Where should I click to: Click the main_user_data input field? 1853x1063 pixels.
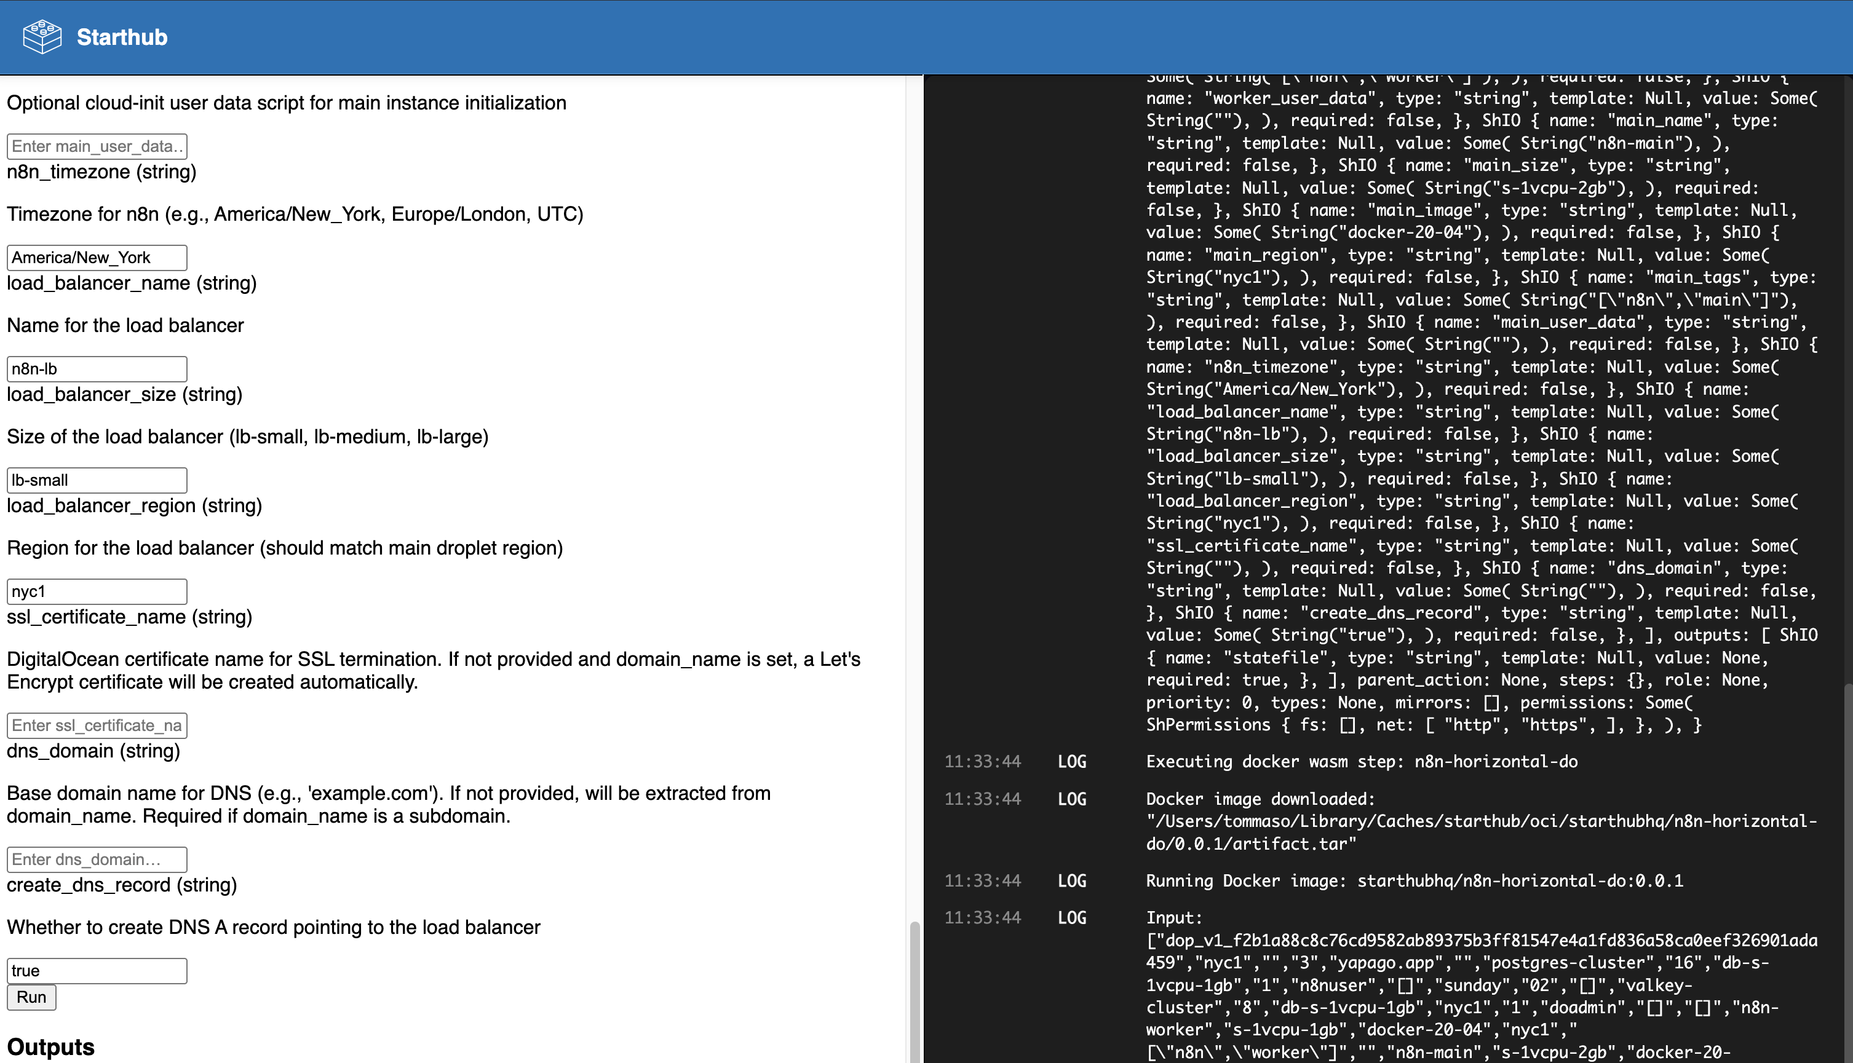coord(97,146)
